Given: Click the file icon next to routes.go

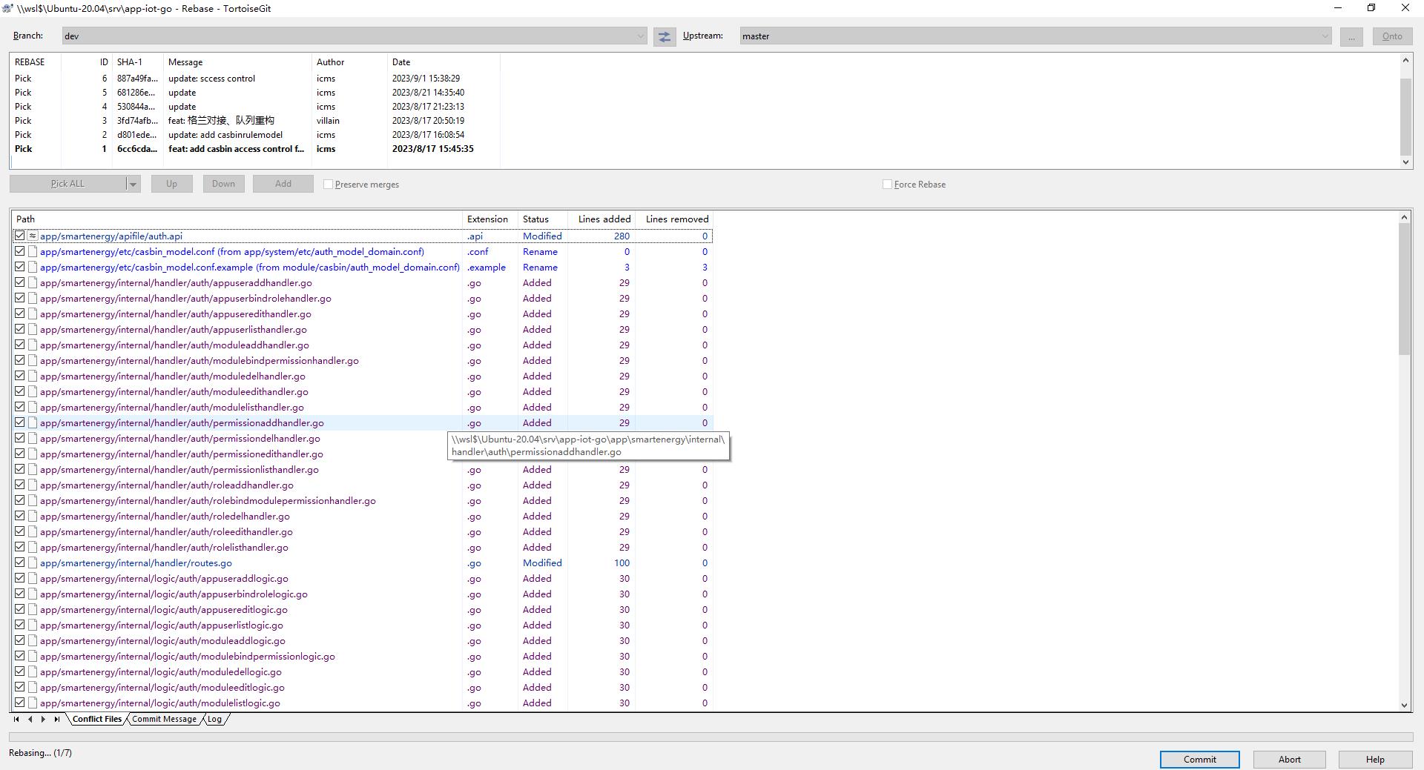Looking at the screenshot, I should pyautogui.click(x=33, y=562).
